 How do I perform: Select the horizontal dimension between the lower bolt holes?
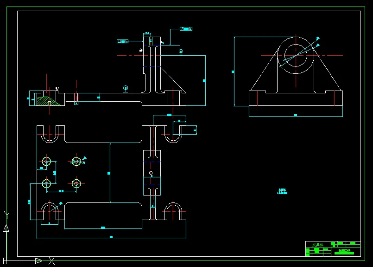coord(61,191)
